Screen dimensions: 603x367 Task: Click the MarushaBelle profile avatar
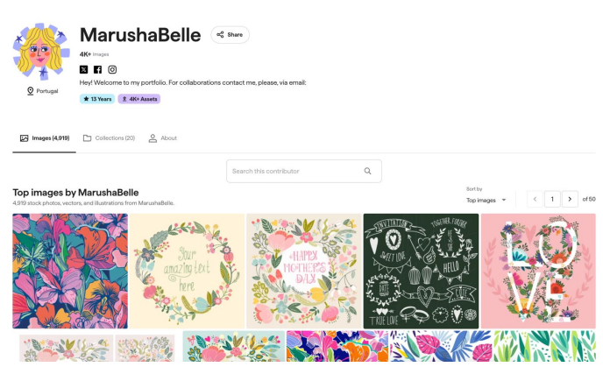(x=41, y=52)
